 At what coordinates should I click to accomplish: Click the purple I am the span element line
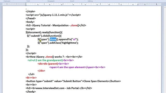[77, 67]
